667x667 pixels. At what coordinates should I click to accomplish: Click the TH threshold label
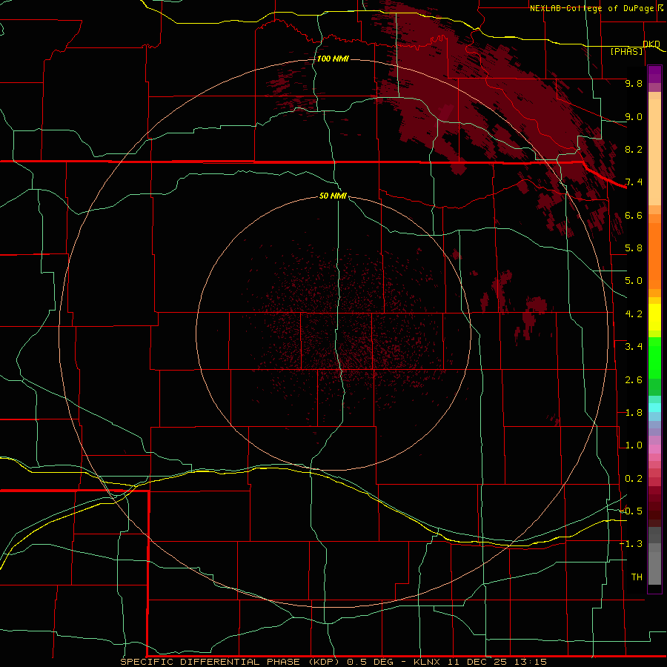click(x=637, y=577)
